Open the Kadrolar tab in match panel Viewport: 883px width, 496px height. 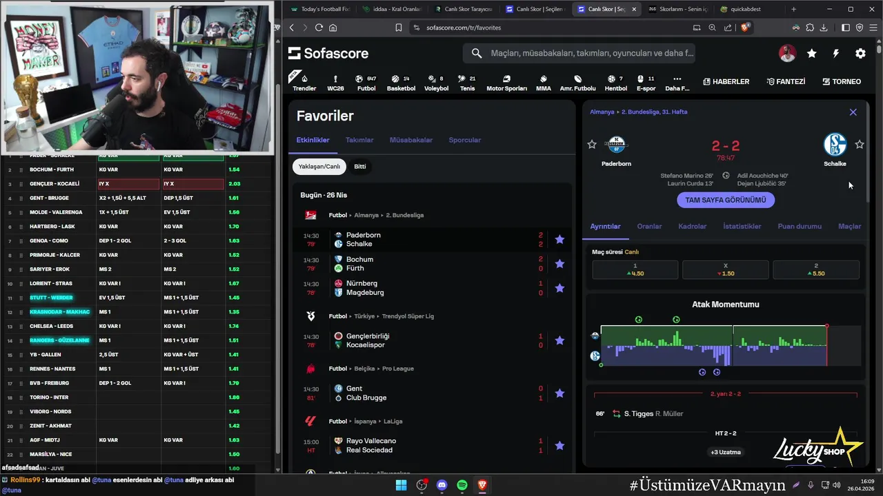tap(693, 227)
